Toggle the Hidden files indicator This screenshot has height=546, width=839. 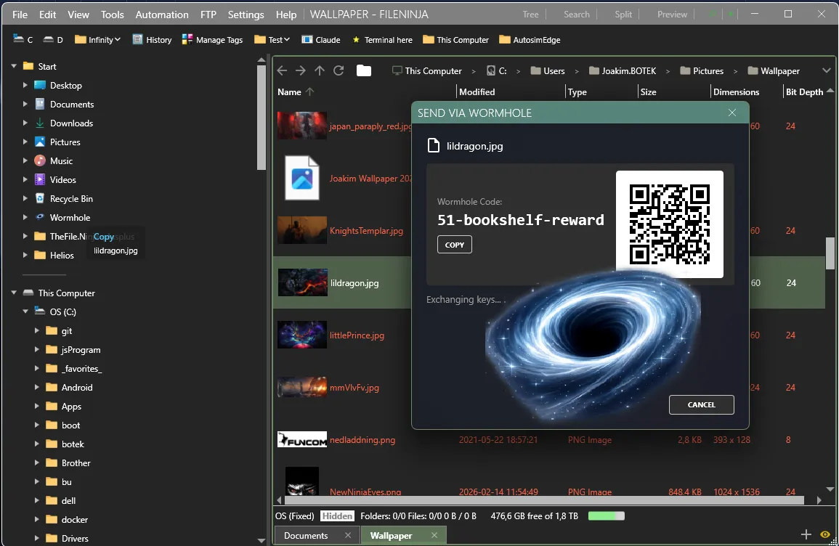337,516
